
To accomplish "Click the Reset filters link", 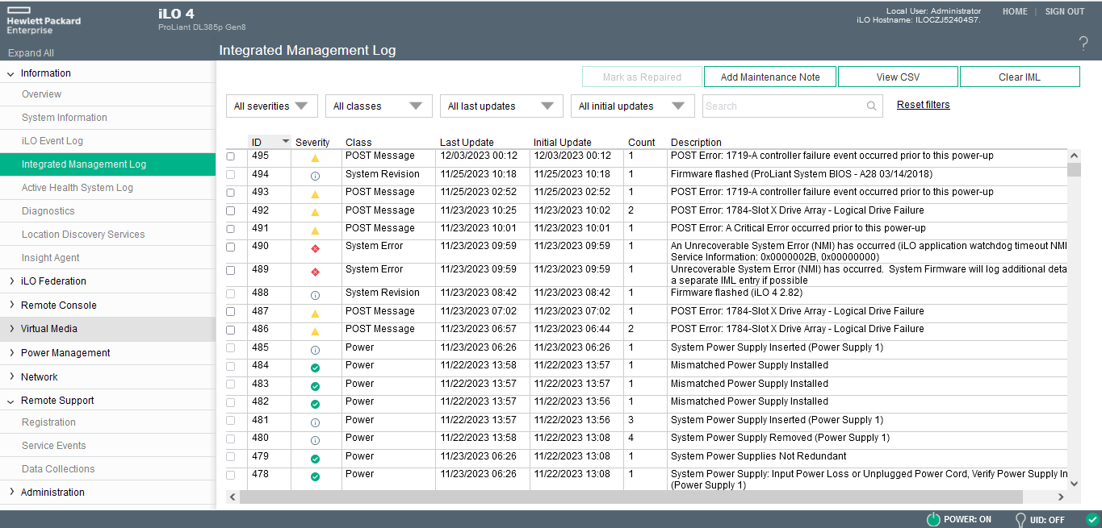I will click(x=923, y=105).
